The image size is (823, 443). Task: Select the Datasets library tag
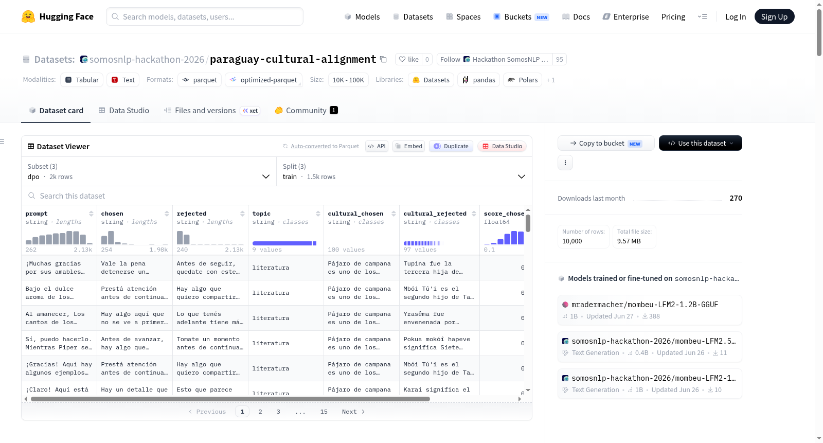(431, 80)
